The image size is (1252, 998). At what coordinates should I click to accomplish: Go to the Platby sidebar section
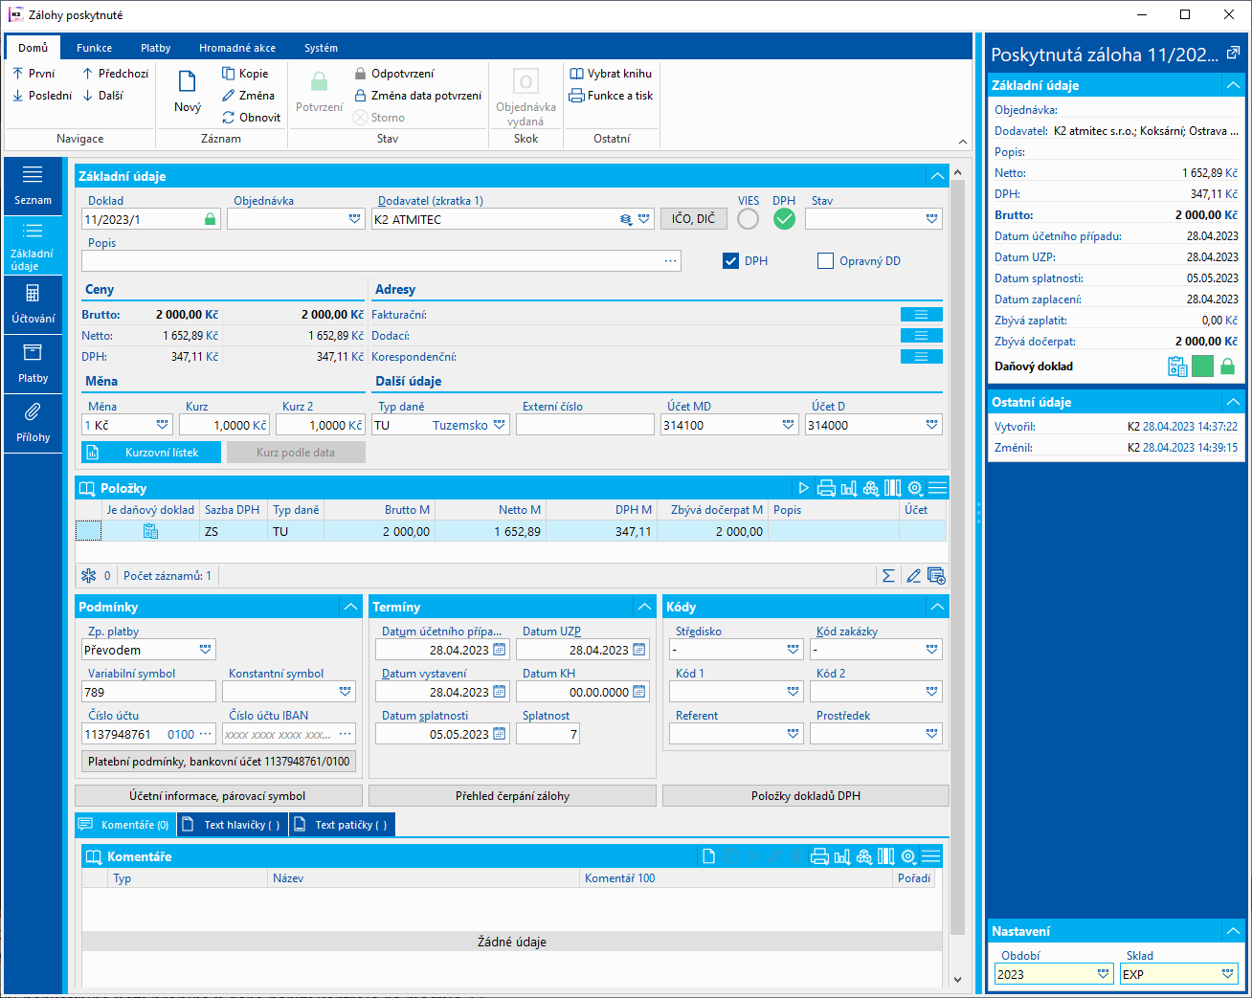click(33, 364)
